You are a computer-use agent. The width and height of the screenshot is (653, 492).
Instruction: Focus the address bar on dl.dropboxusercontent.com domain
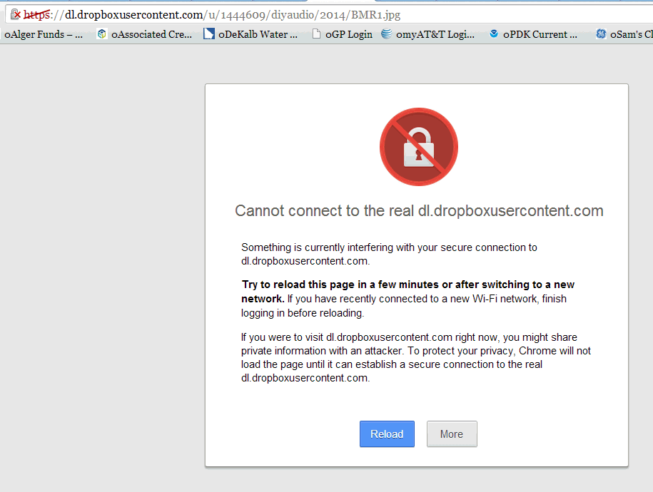tap(134, 14)
